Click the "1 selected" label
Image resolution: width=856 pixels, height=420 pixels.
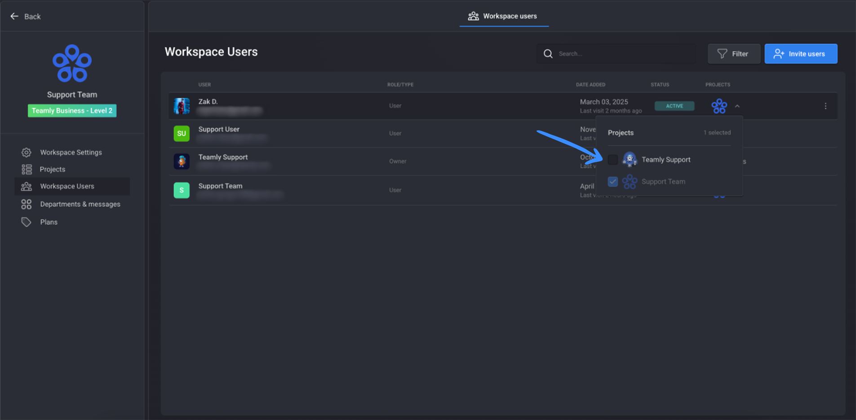coord(717,133)
